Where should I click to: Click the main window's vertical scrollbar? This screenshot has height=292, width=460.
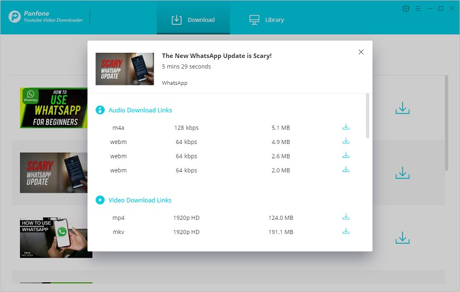click(x=446, y=123)
